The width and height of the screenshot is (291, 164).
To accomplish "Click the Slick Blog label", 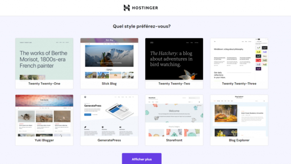I will [x=109, y=84].
